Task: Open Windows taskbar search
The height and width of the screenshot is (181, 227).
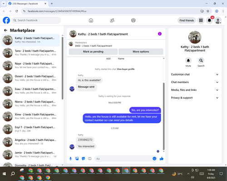Action: point(13,174)
